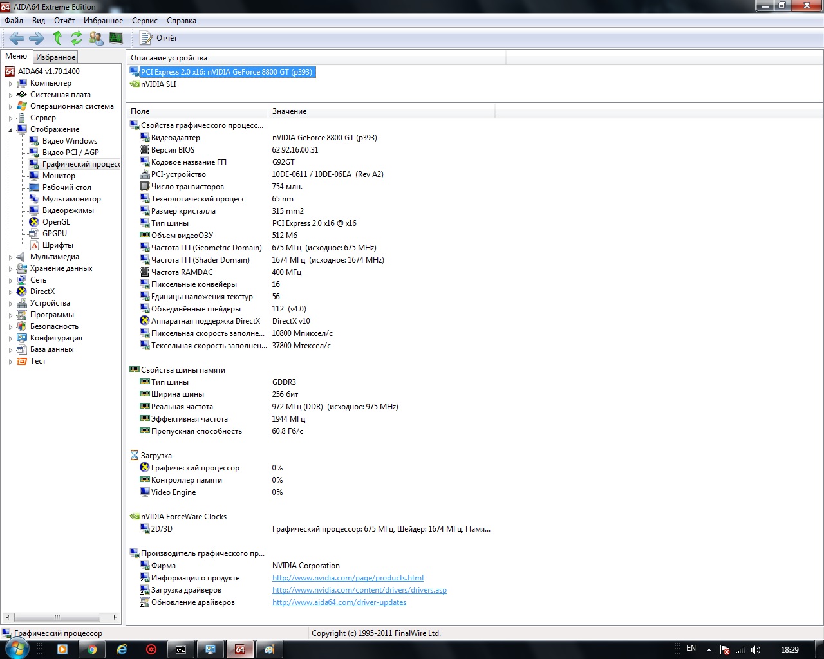Open Рабочий стол tree item
Screen dimensions: 824x659
click(67, 187)
